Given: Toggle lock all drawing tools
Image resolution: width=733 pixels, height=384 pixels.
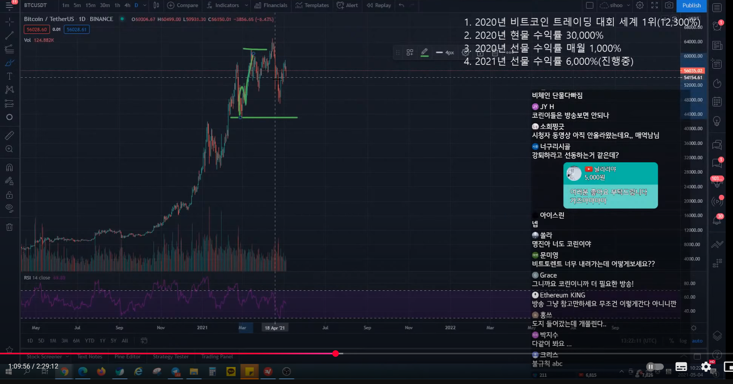Looking at the screenshot, I should (9, 195).
